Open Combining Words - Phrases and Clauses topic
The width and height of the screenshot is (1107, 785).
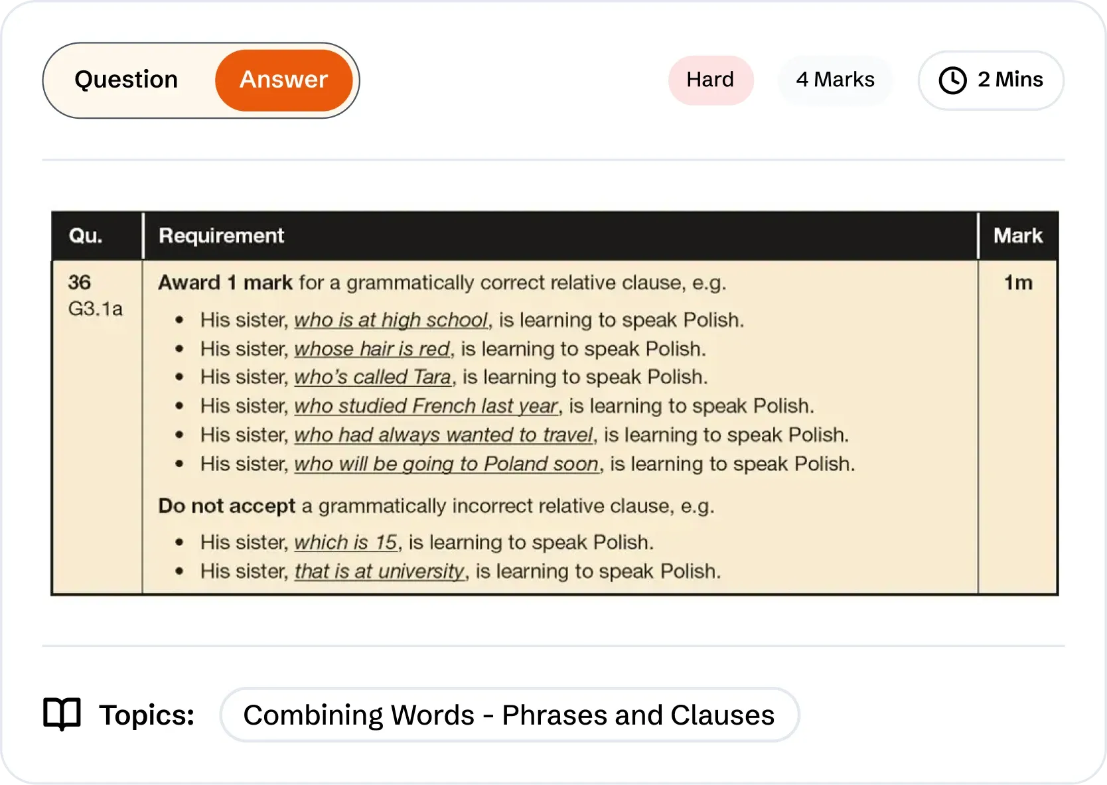[509, 715]
